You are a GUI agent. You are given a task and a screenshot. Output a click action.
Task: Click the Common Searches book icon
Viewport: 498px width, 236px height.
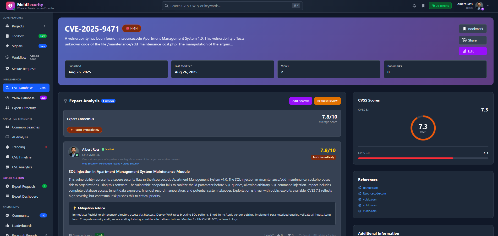click(x=7, y=127)
